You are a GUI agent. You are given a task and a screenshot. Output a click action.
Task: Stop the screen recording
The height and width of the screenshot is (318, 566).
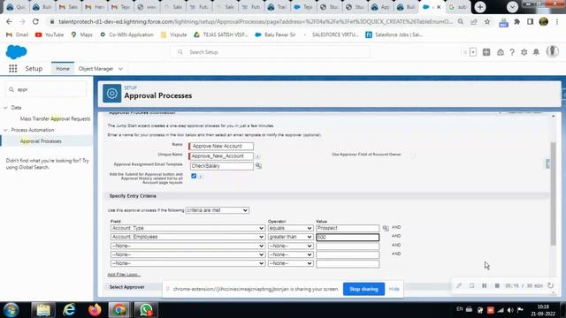pos(497,285)
